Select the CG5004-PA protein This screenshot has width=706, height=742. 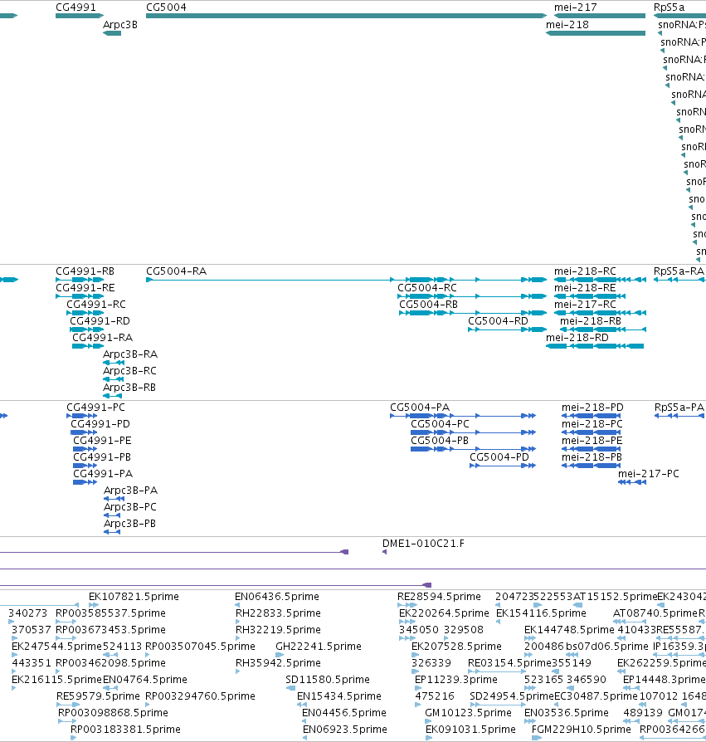pyautogui.click(x=463, y=416)
